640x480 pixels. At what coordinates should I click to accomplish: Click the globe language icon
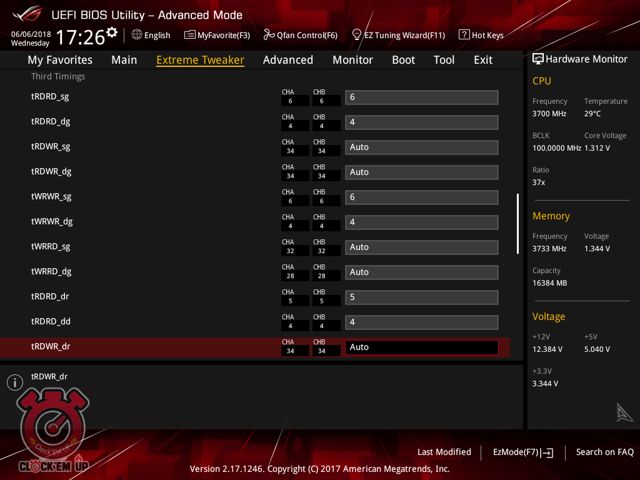pos(137,35)
